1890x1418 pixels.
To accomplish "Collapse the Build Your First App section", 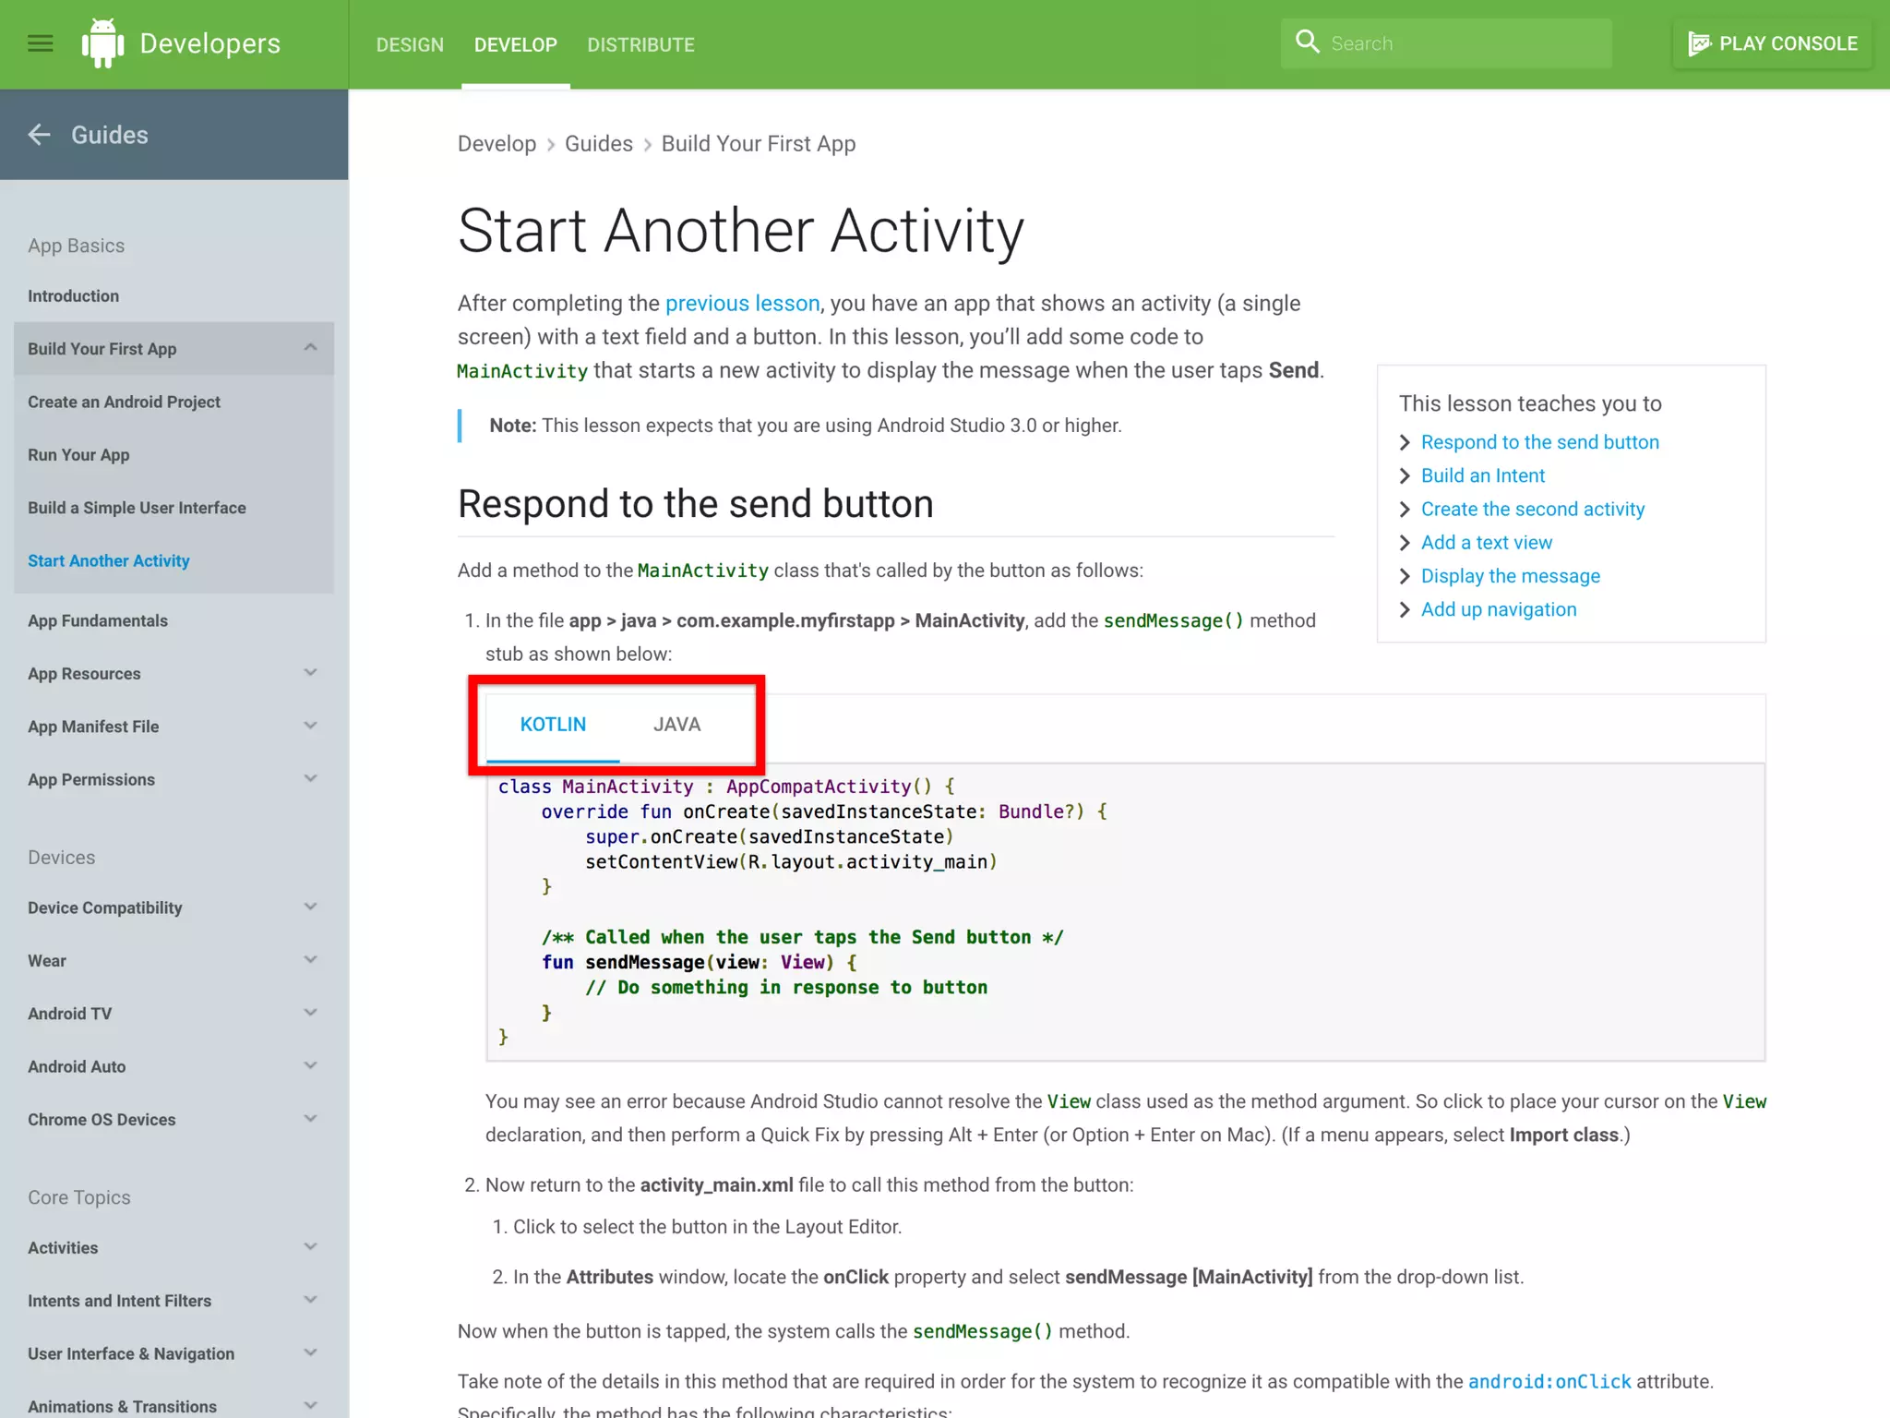I will [310, 348].
